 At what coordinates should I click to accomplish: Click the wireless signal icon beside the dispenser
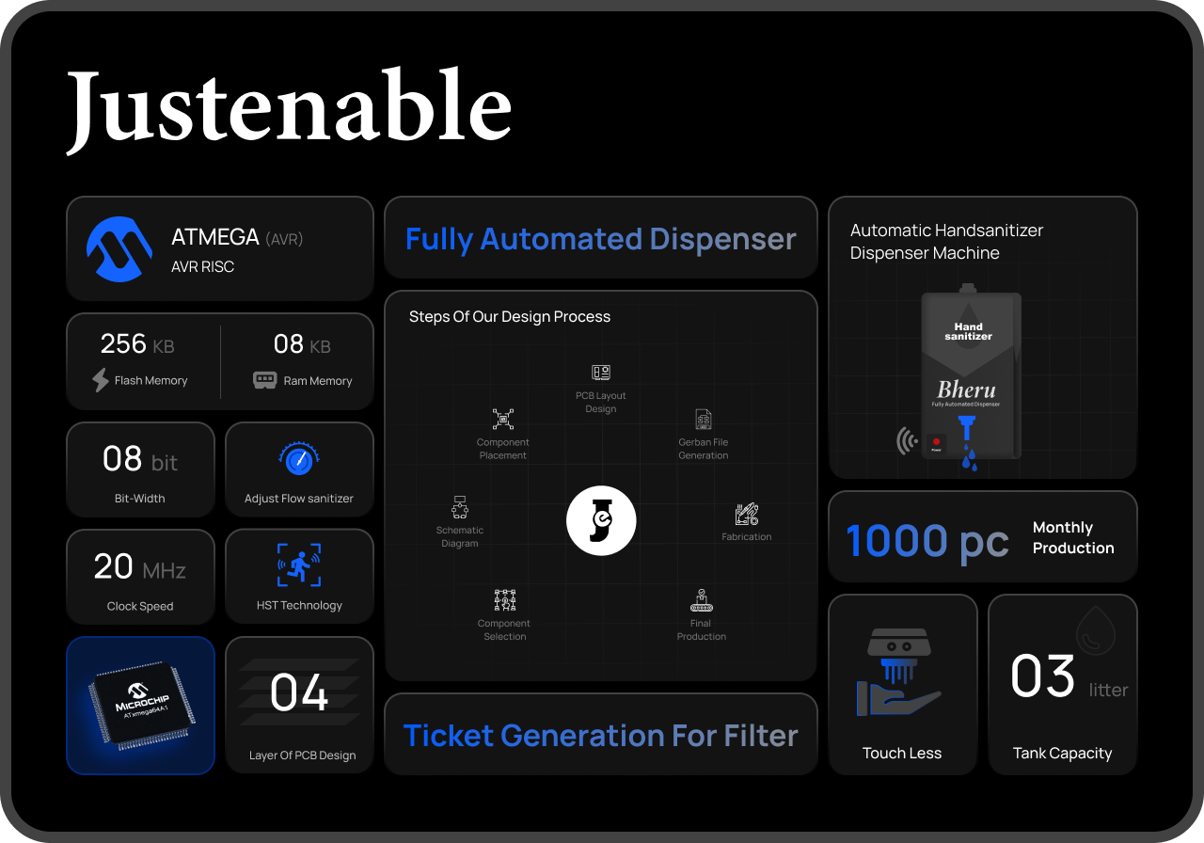click(907, 441)
